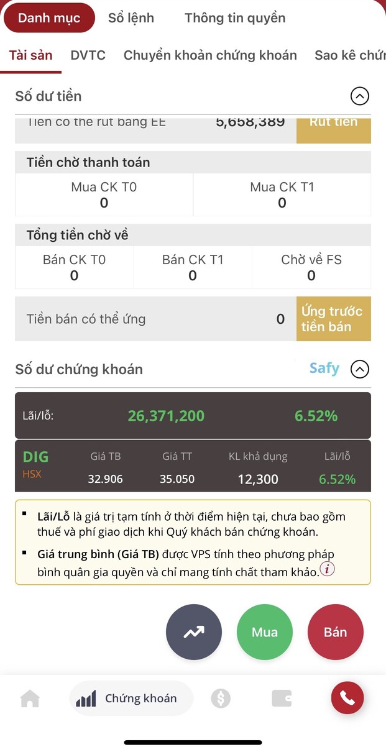386x752 pixels.
Task: Select the Chứng khoán bottom nav item
Action: [131, 699]
